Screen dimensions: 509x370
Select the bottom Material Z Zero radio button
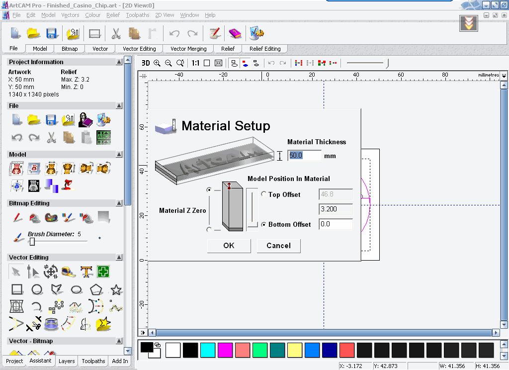(x=209, y=229)
